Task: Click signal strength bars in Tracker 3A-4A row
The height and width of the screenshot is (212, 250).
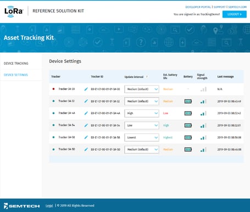Action: 203,113
